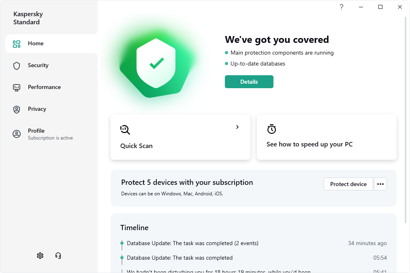Open the 'See how to speed up your PC' card
Viewport: 410px width, 273px height.
(327, 137)
